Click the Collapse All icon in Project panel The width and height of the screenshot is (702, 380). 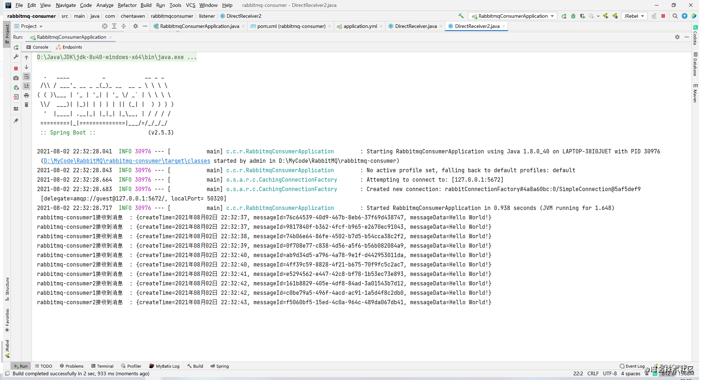tap(124, 26)
